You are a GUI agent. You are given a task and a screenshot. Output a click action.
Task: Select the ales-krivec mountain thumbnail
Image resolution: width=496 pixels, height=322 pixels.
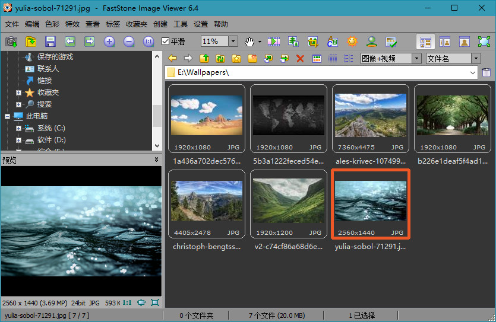(370, 119)
